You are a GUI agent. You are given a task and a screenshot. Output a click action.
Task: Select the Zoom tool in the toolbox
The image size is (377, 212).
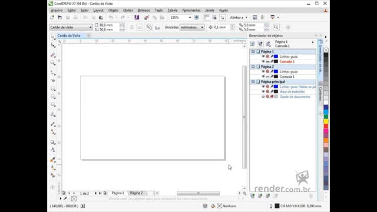pyautogui.click(x=53, y=63)
